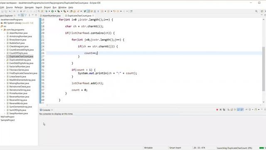Screen dimensions: 266x150
Task: Click the Run with Coverage icon
Action: 59,11
